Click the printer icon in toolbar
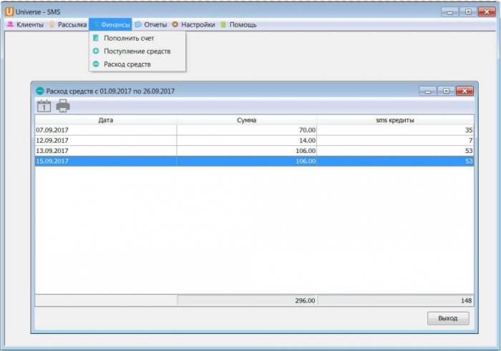The height and width of the screenshot is (351, 501). [x=63, y=106]
